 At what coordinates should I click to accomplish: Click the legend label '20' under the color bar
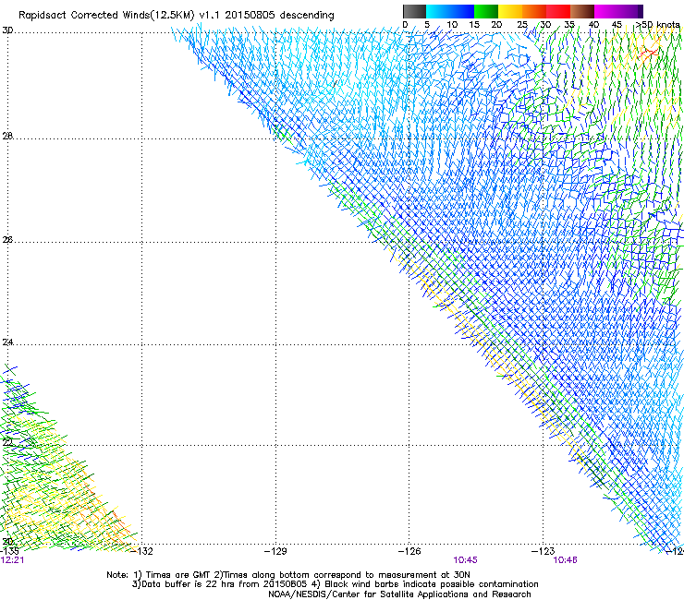(x=496, y=25)
